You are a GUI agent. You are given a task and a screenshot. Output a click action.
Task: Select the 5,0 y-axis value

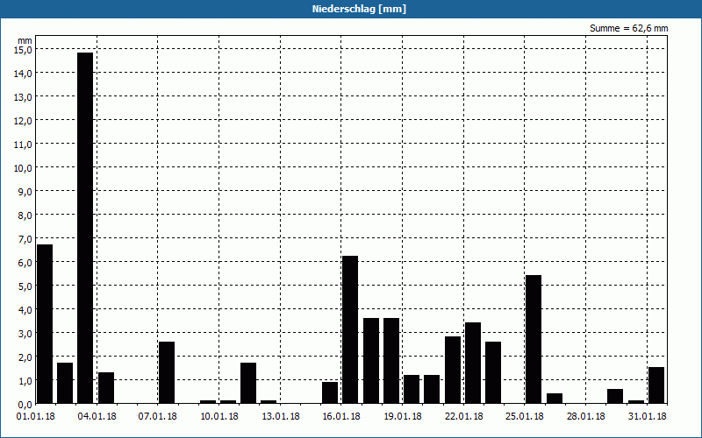pos(25,286)
